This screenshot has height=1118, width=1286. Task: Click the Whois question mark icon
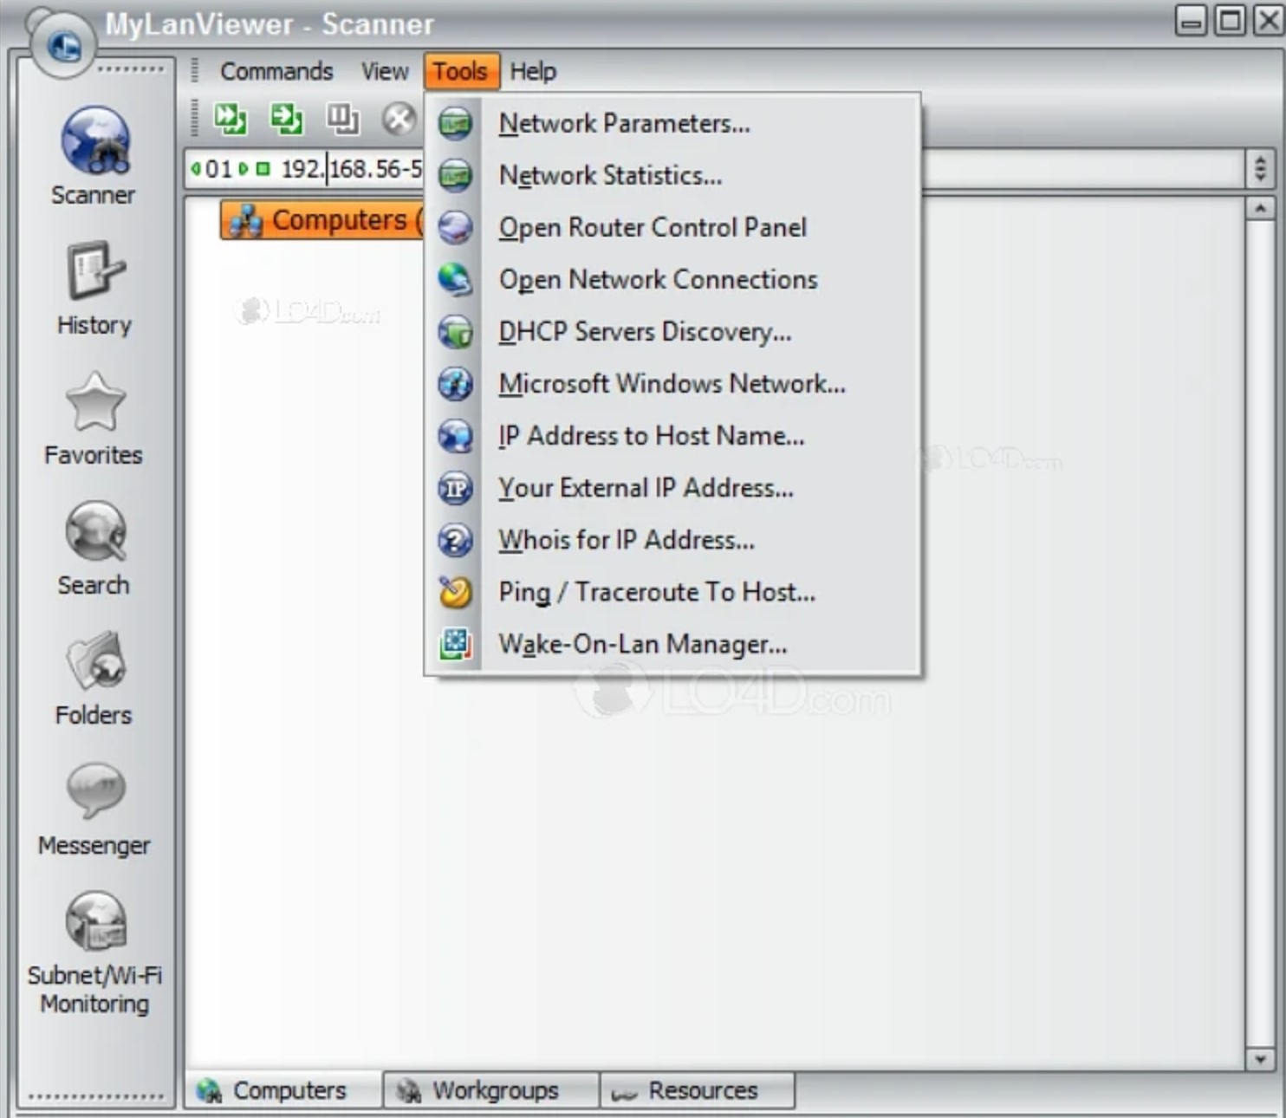pyautogui.click(x=455, y=540)
